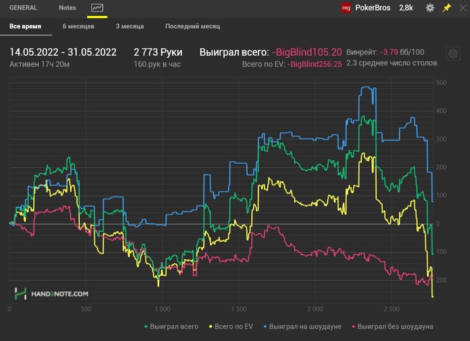Toggle the Выиграл без шоудауна legend series
The height and width of the screenshot is (341, 470).
pyautogui.click(x=392, y=327)
